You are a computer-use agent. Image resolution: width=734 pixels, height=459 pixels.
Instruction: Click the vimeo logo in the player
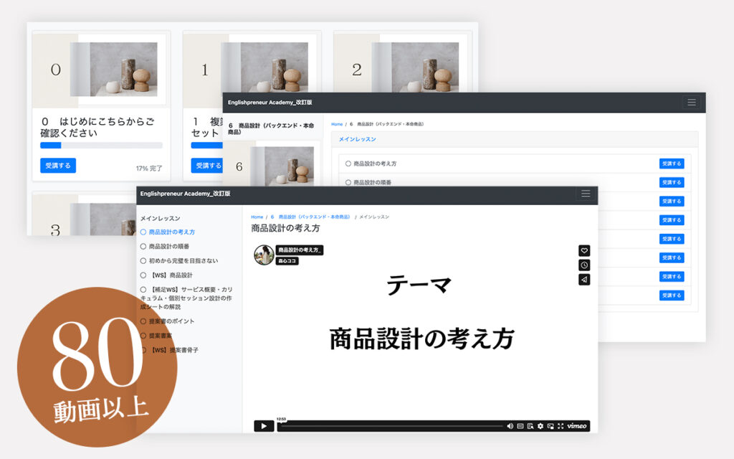point(577,426)
